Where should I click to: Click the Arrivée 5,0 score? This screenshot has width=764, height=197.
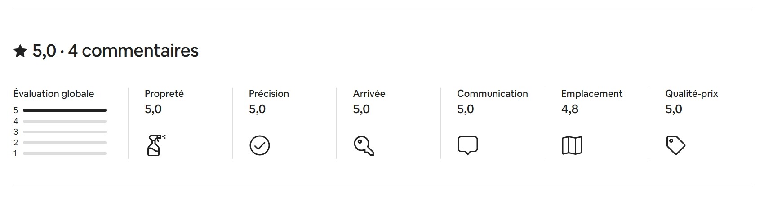[x=361, y=109]
